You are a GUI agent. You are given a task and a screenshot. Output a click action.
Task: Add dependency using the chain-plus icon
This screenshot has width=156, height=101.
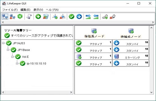tap(105, 17)
